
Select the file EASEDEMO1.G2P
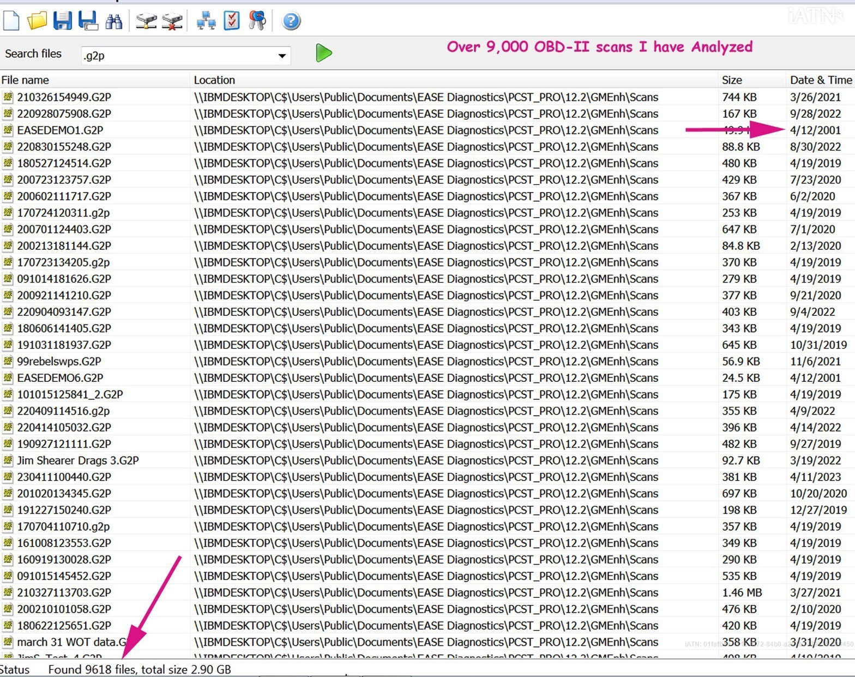pyautogui.click(x=60, y=130)
